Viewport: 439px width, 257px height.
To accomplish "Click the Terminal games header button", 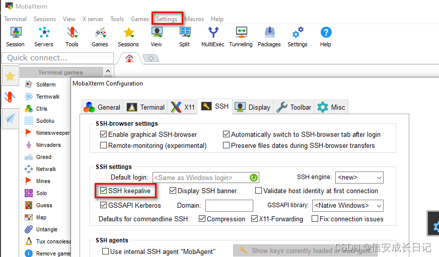I will pyautogui.click(x=61, y=72).
